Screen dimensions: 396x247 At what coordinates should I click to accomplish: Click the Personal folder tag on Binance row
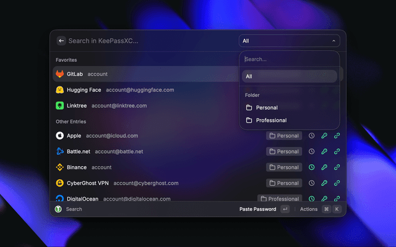coord(284,167)
